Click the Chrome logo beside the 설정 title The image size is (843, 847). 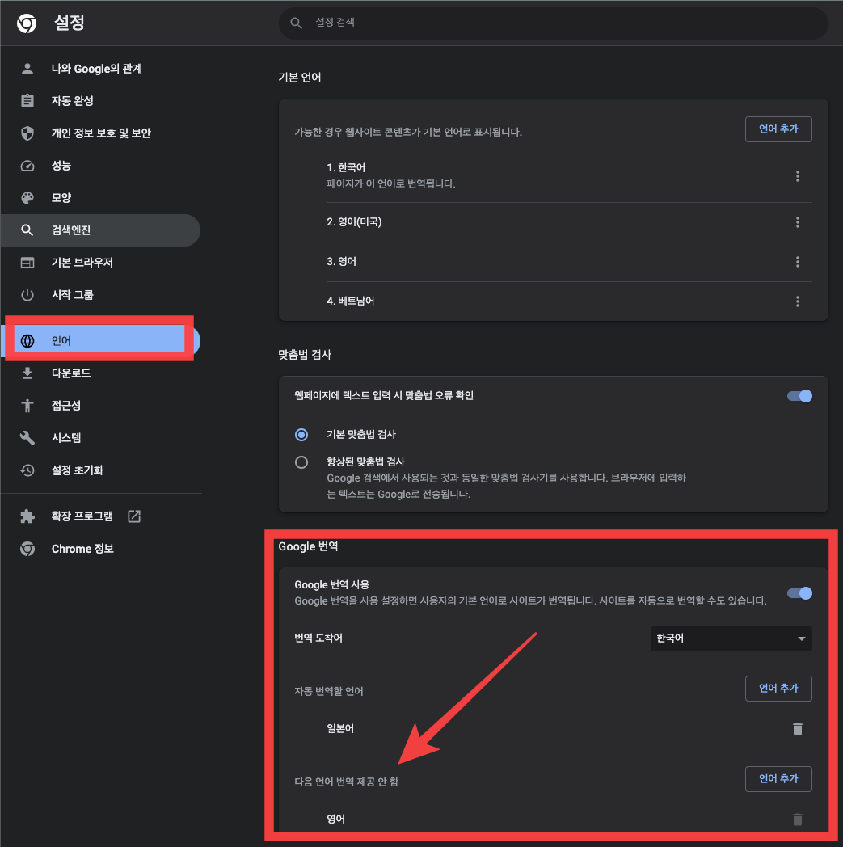tap(27, 23)
